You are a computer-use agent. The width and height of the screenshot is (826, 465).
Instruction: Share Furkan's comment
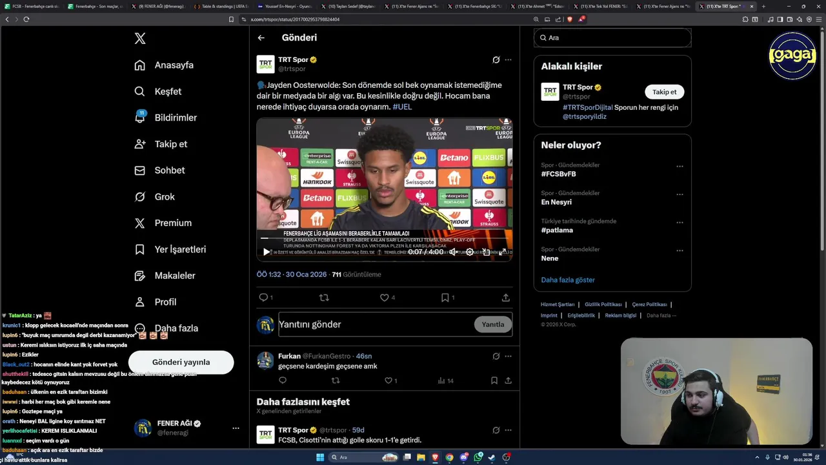[508, 381]
